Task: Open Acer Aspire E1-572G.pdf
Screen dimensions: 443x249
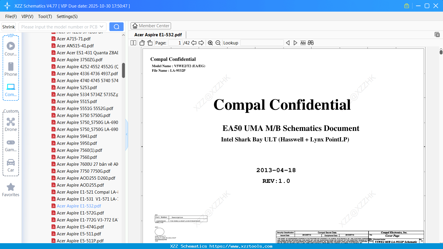Action: click(80, 213)
